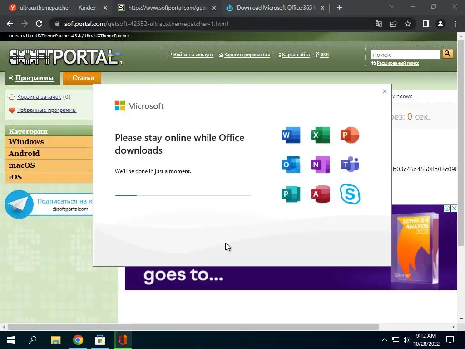Click the PowerPoint icon in Office dialog
Image resolution: width=465 pixels, height=349 pixels.
point(350,135)
